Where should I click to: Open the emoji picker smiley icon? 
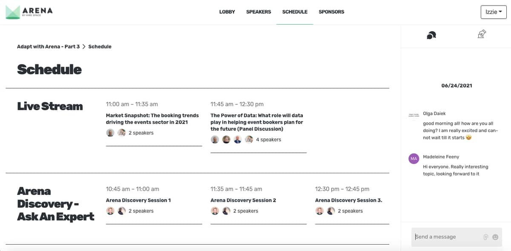pos(495,237)
